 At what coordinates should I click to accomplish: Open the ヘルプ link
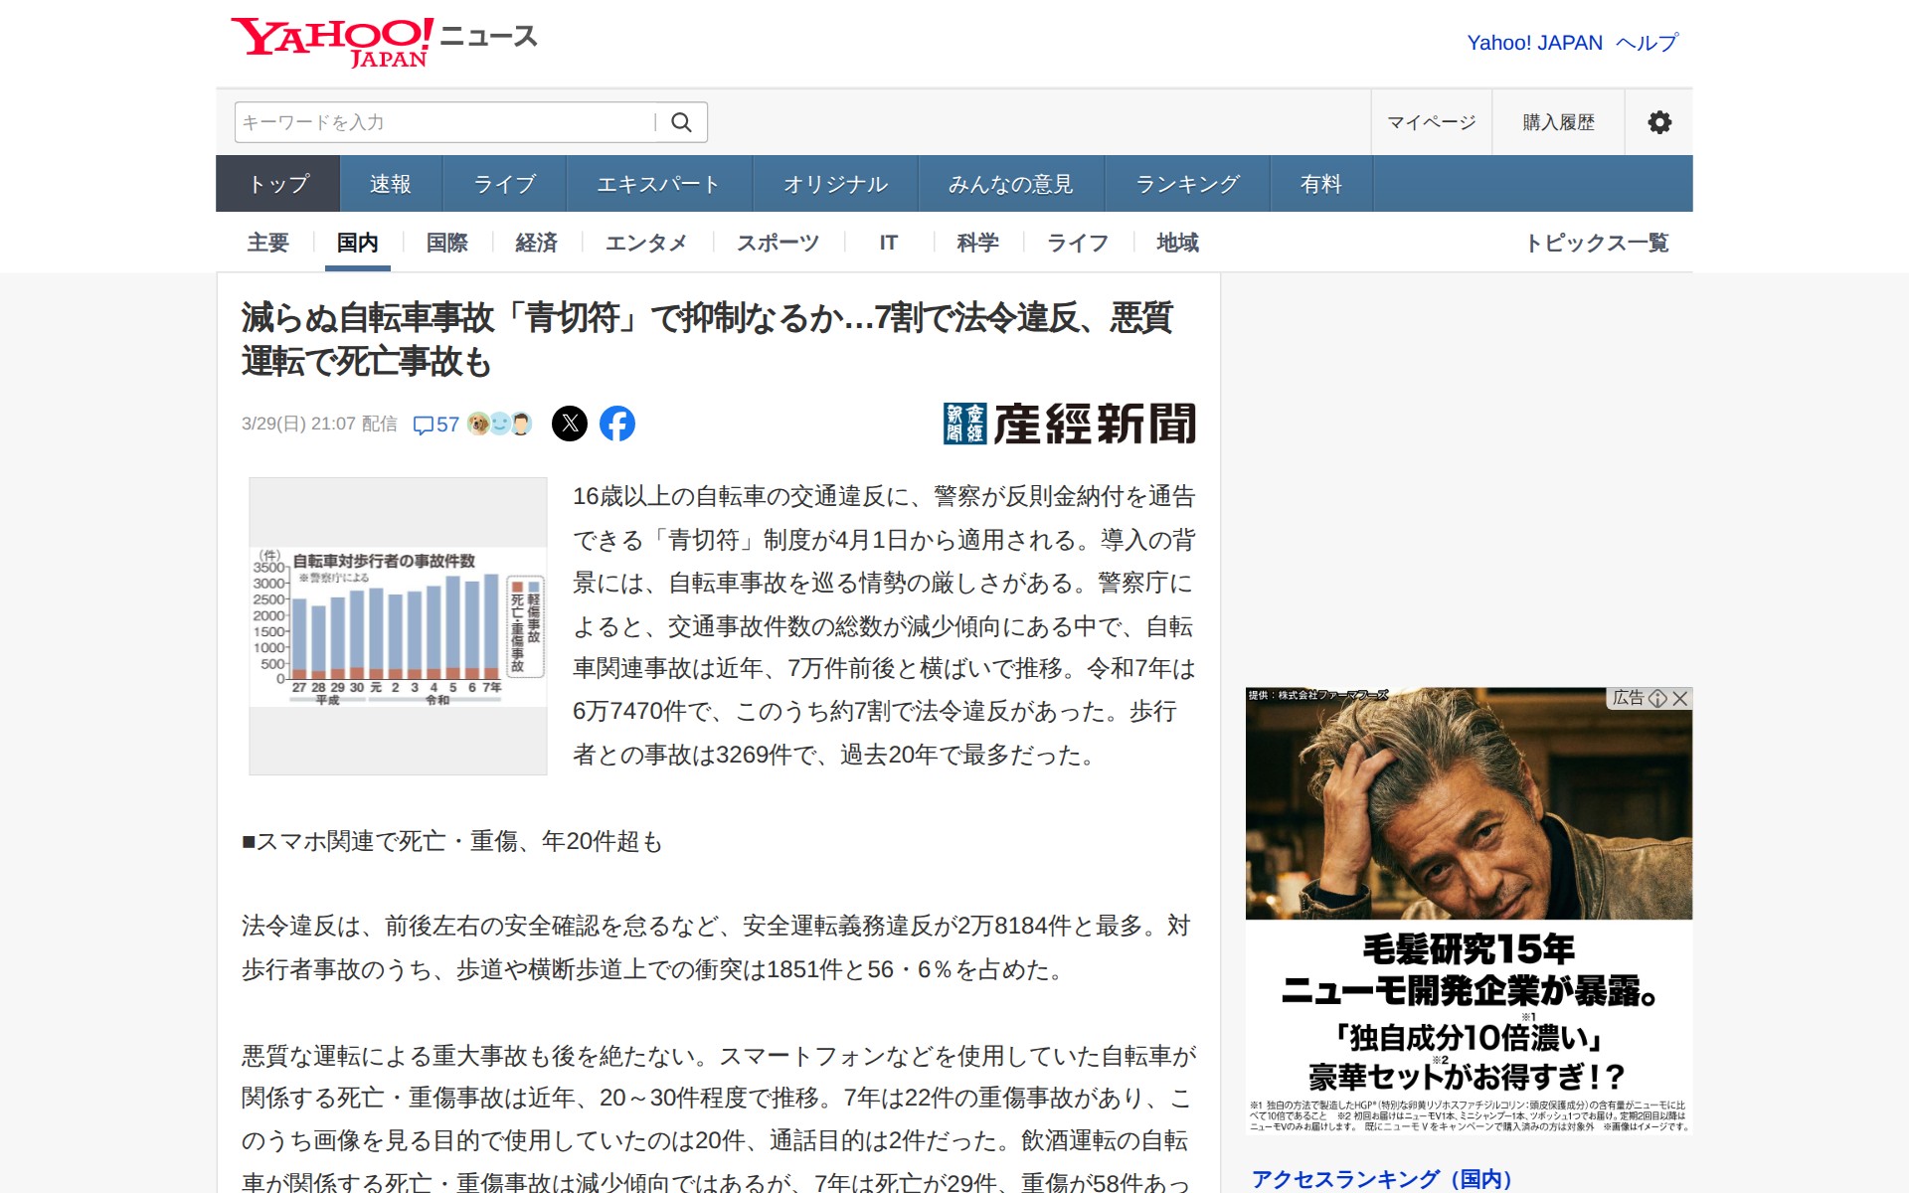(x=1647, y=43)
